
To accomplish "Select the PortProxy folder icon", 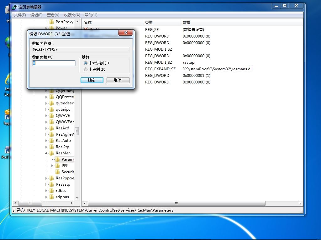I will point(52,22).
